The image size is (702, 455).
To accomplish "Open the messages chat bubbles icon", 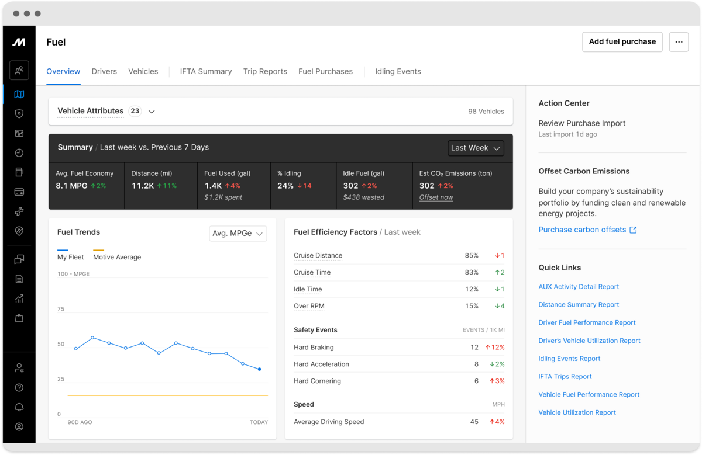I will tap(19, 259).
